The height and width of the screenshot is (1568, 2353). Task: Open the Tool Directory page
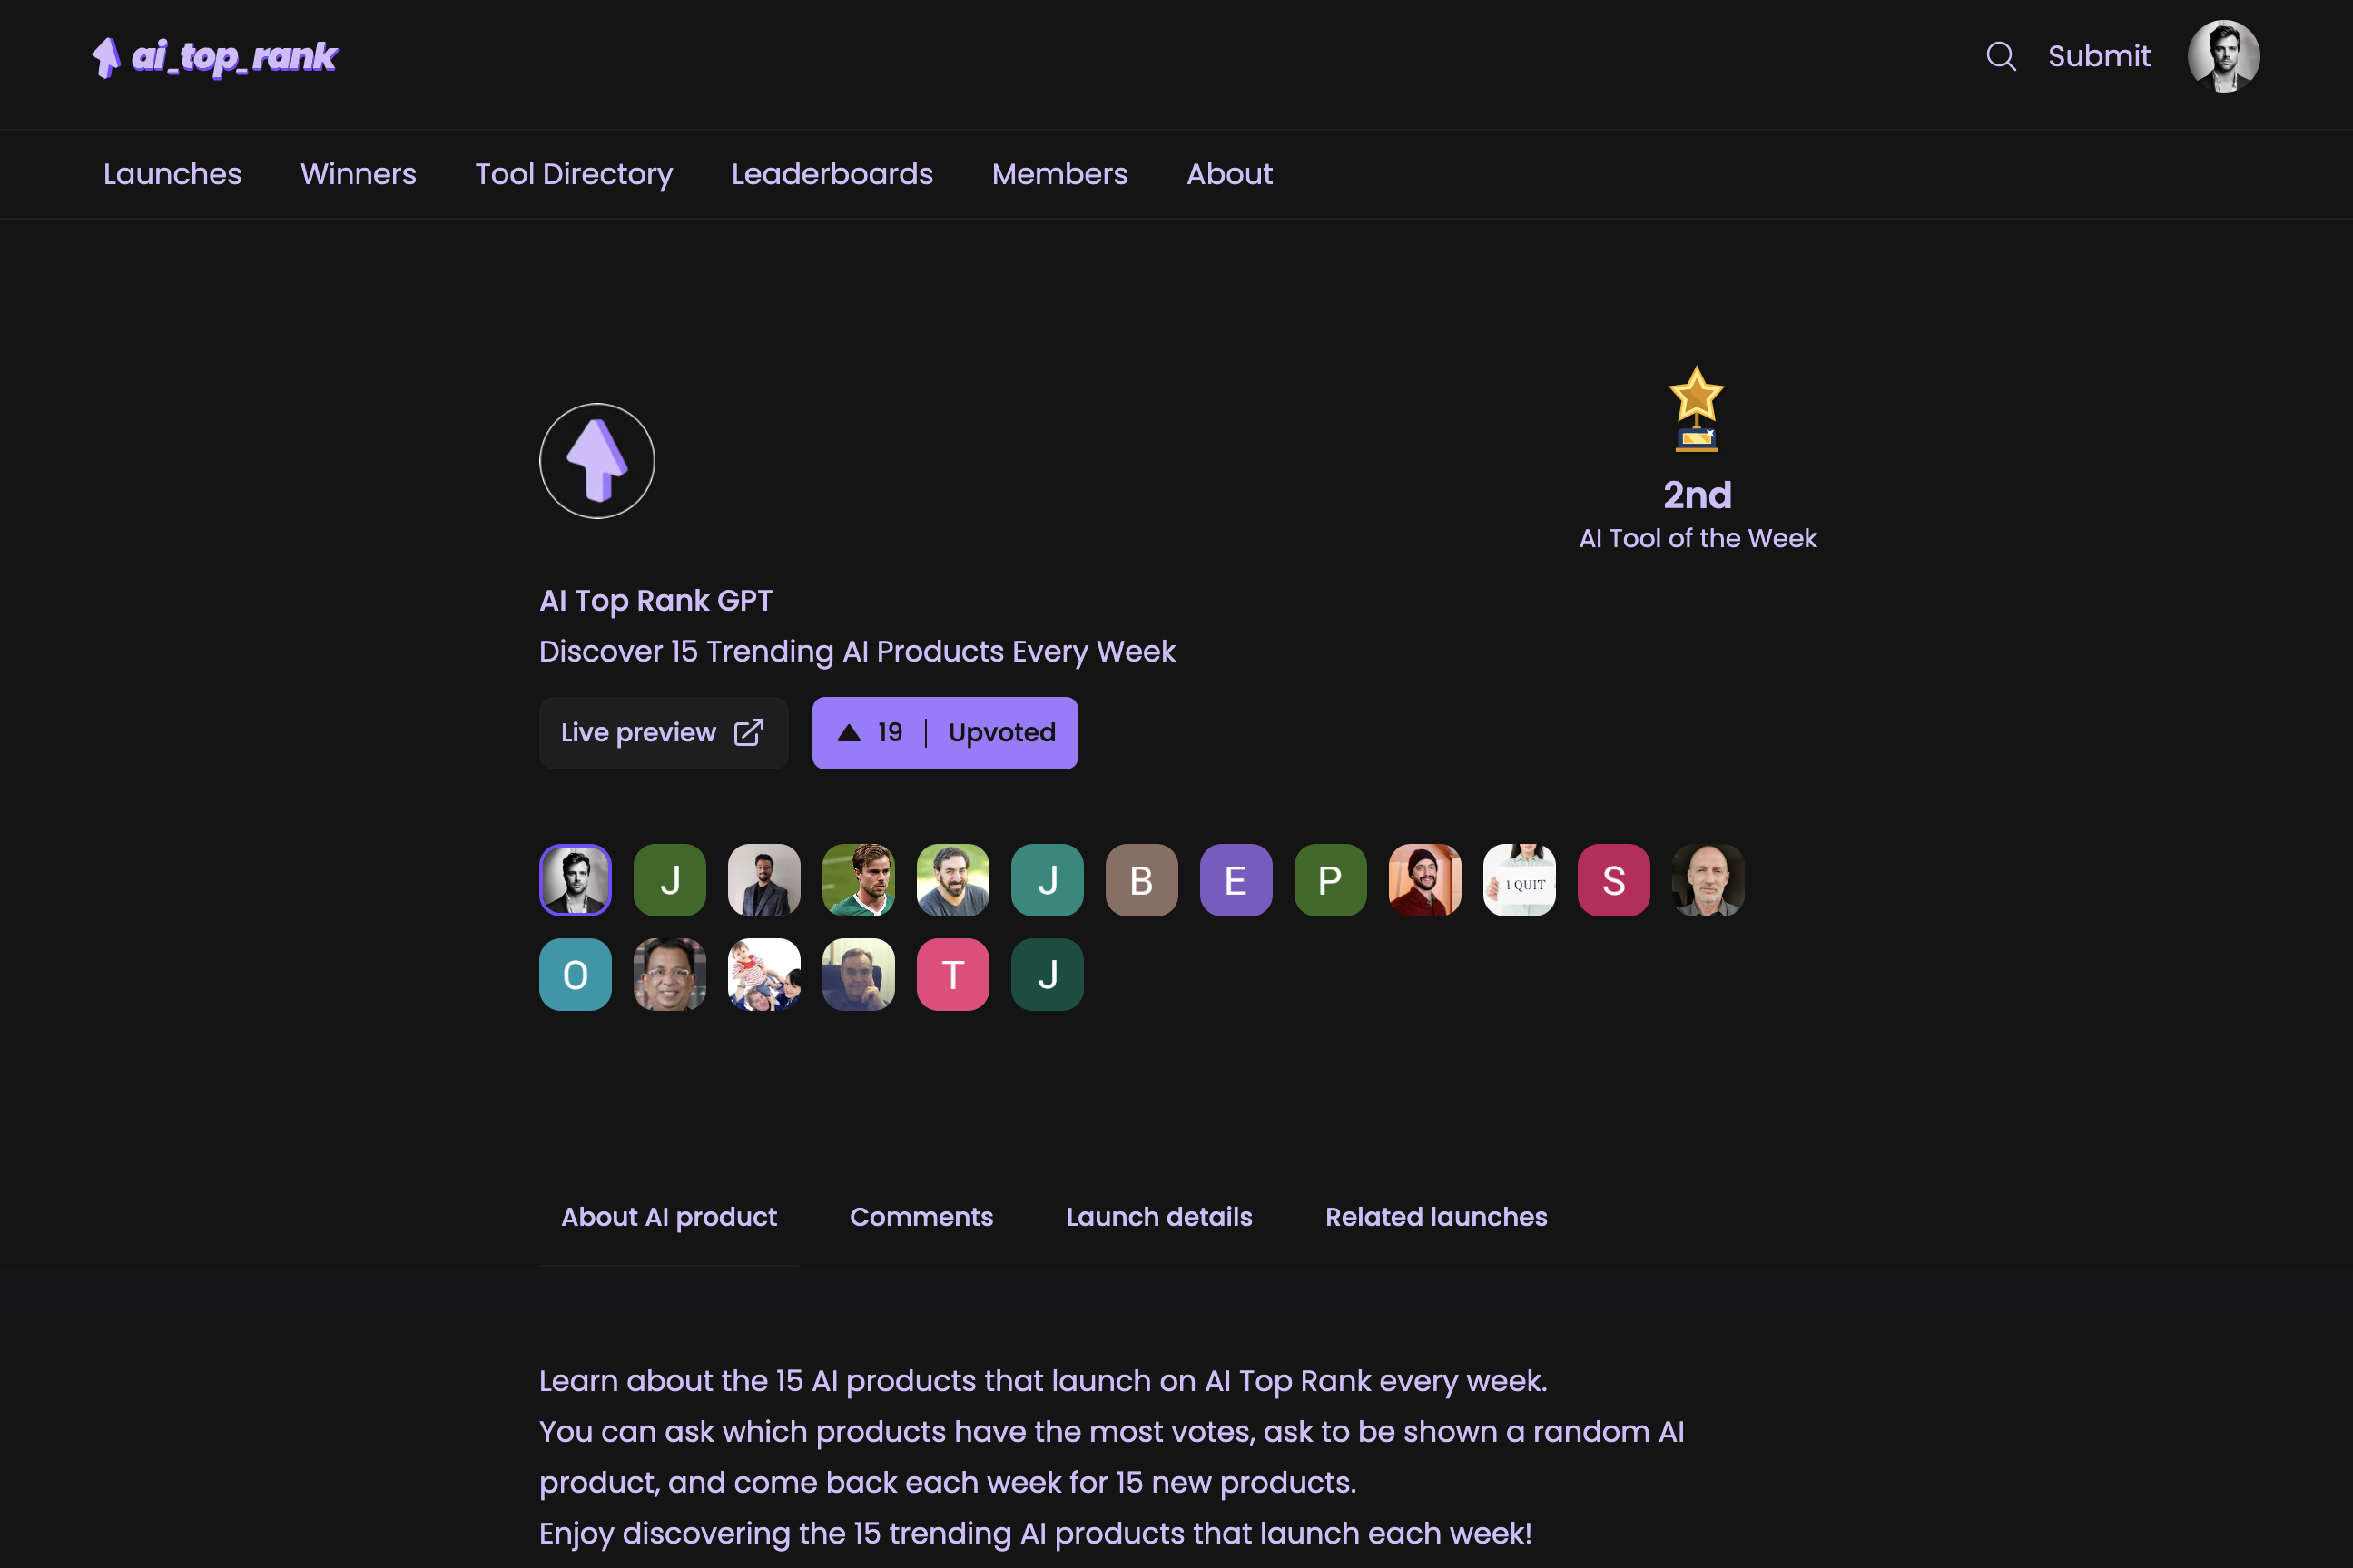click(x=573, y=174)
